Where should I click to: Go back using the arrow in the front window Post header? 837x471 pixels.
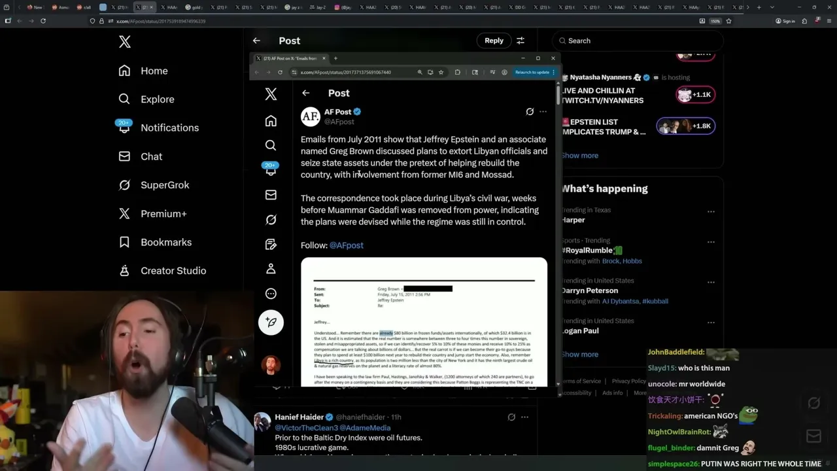305,93
